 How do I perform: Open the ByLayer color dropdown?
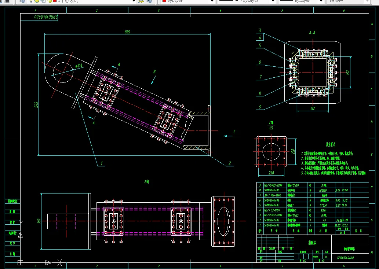pos(212,1)
